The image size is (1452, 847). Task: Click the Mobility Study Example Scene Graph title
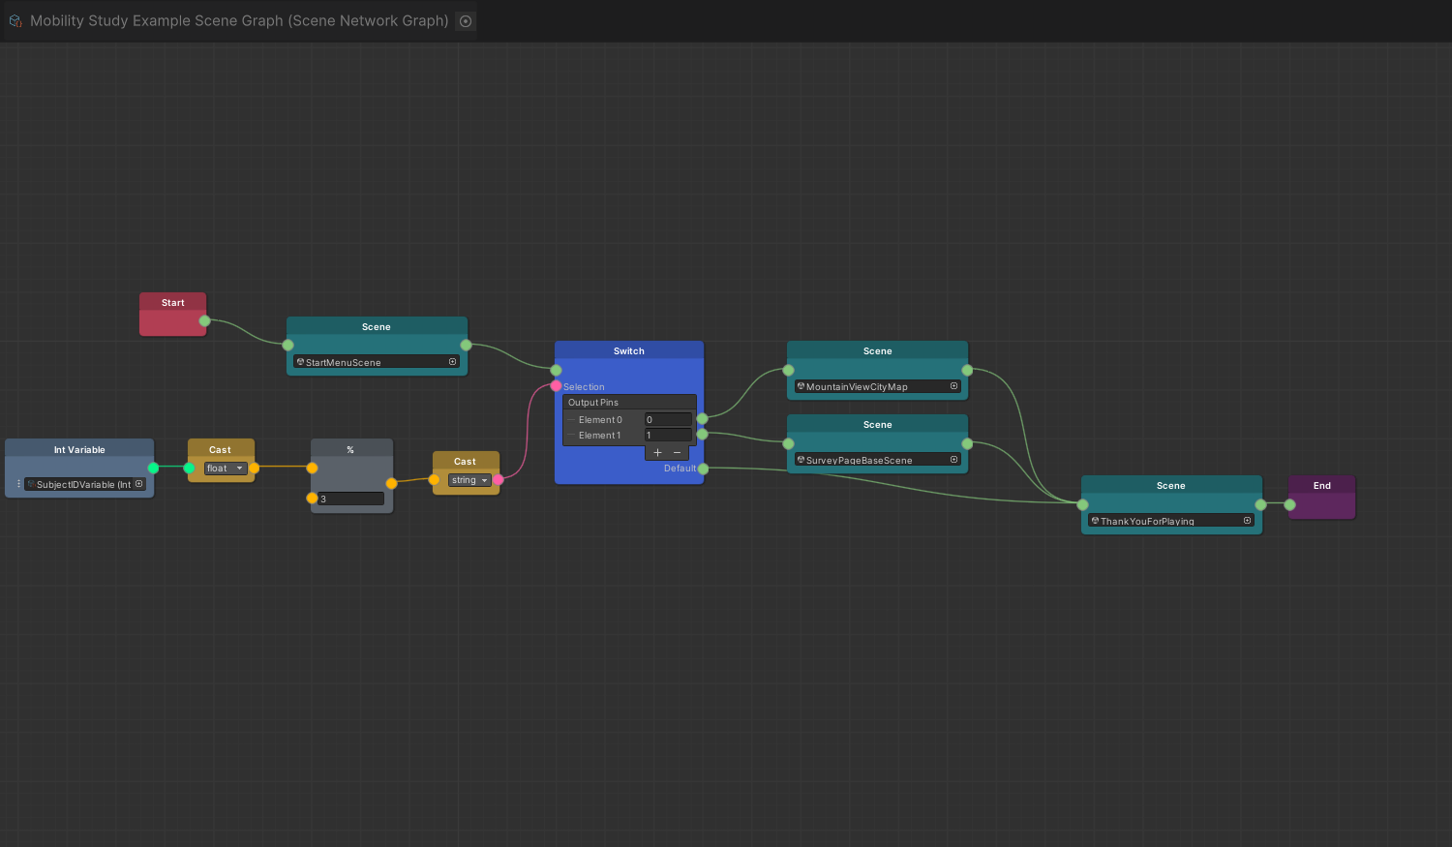239,20
